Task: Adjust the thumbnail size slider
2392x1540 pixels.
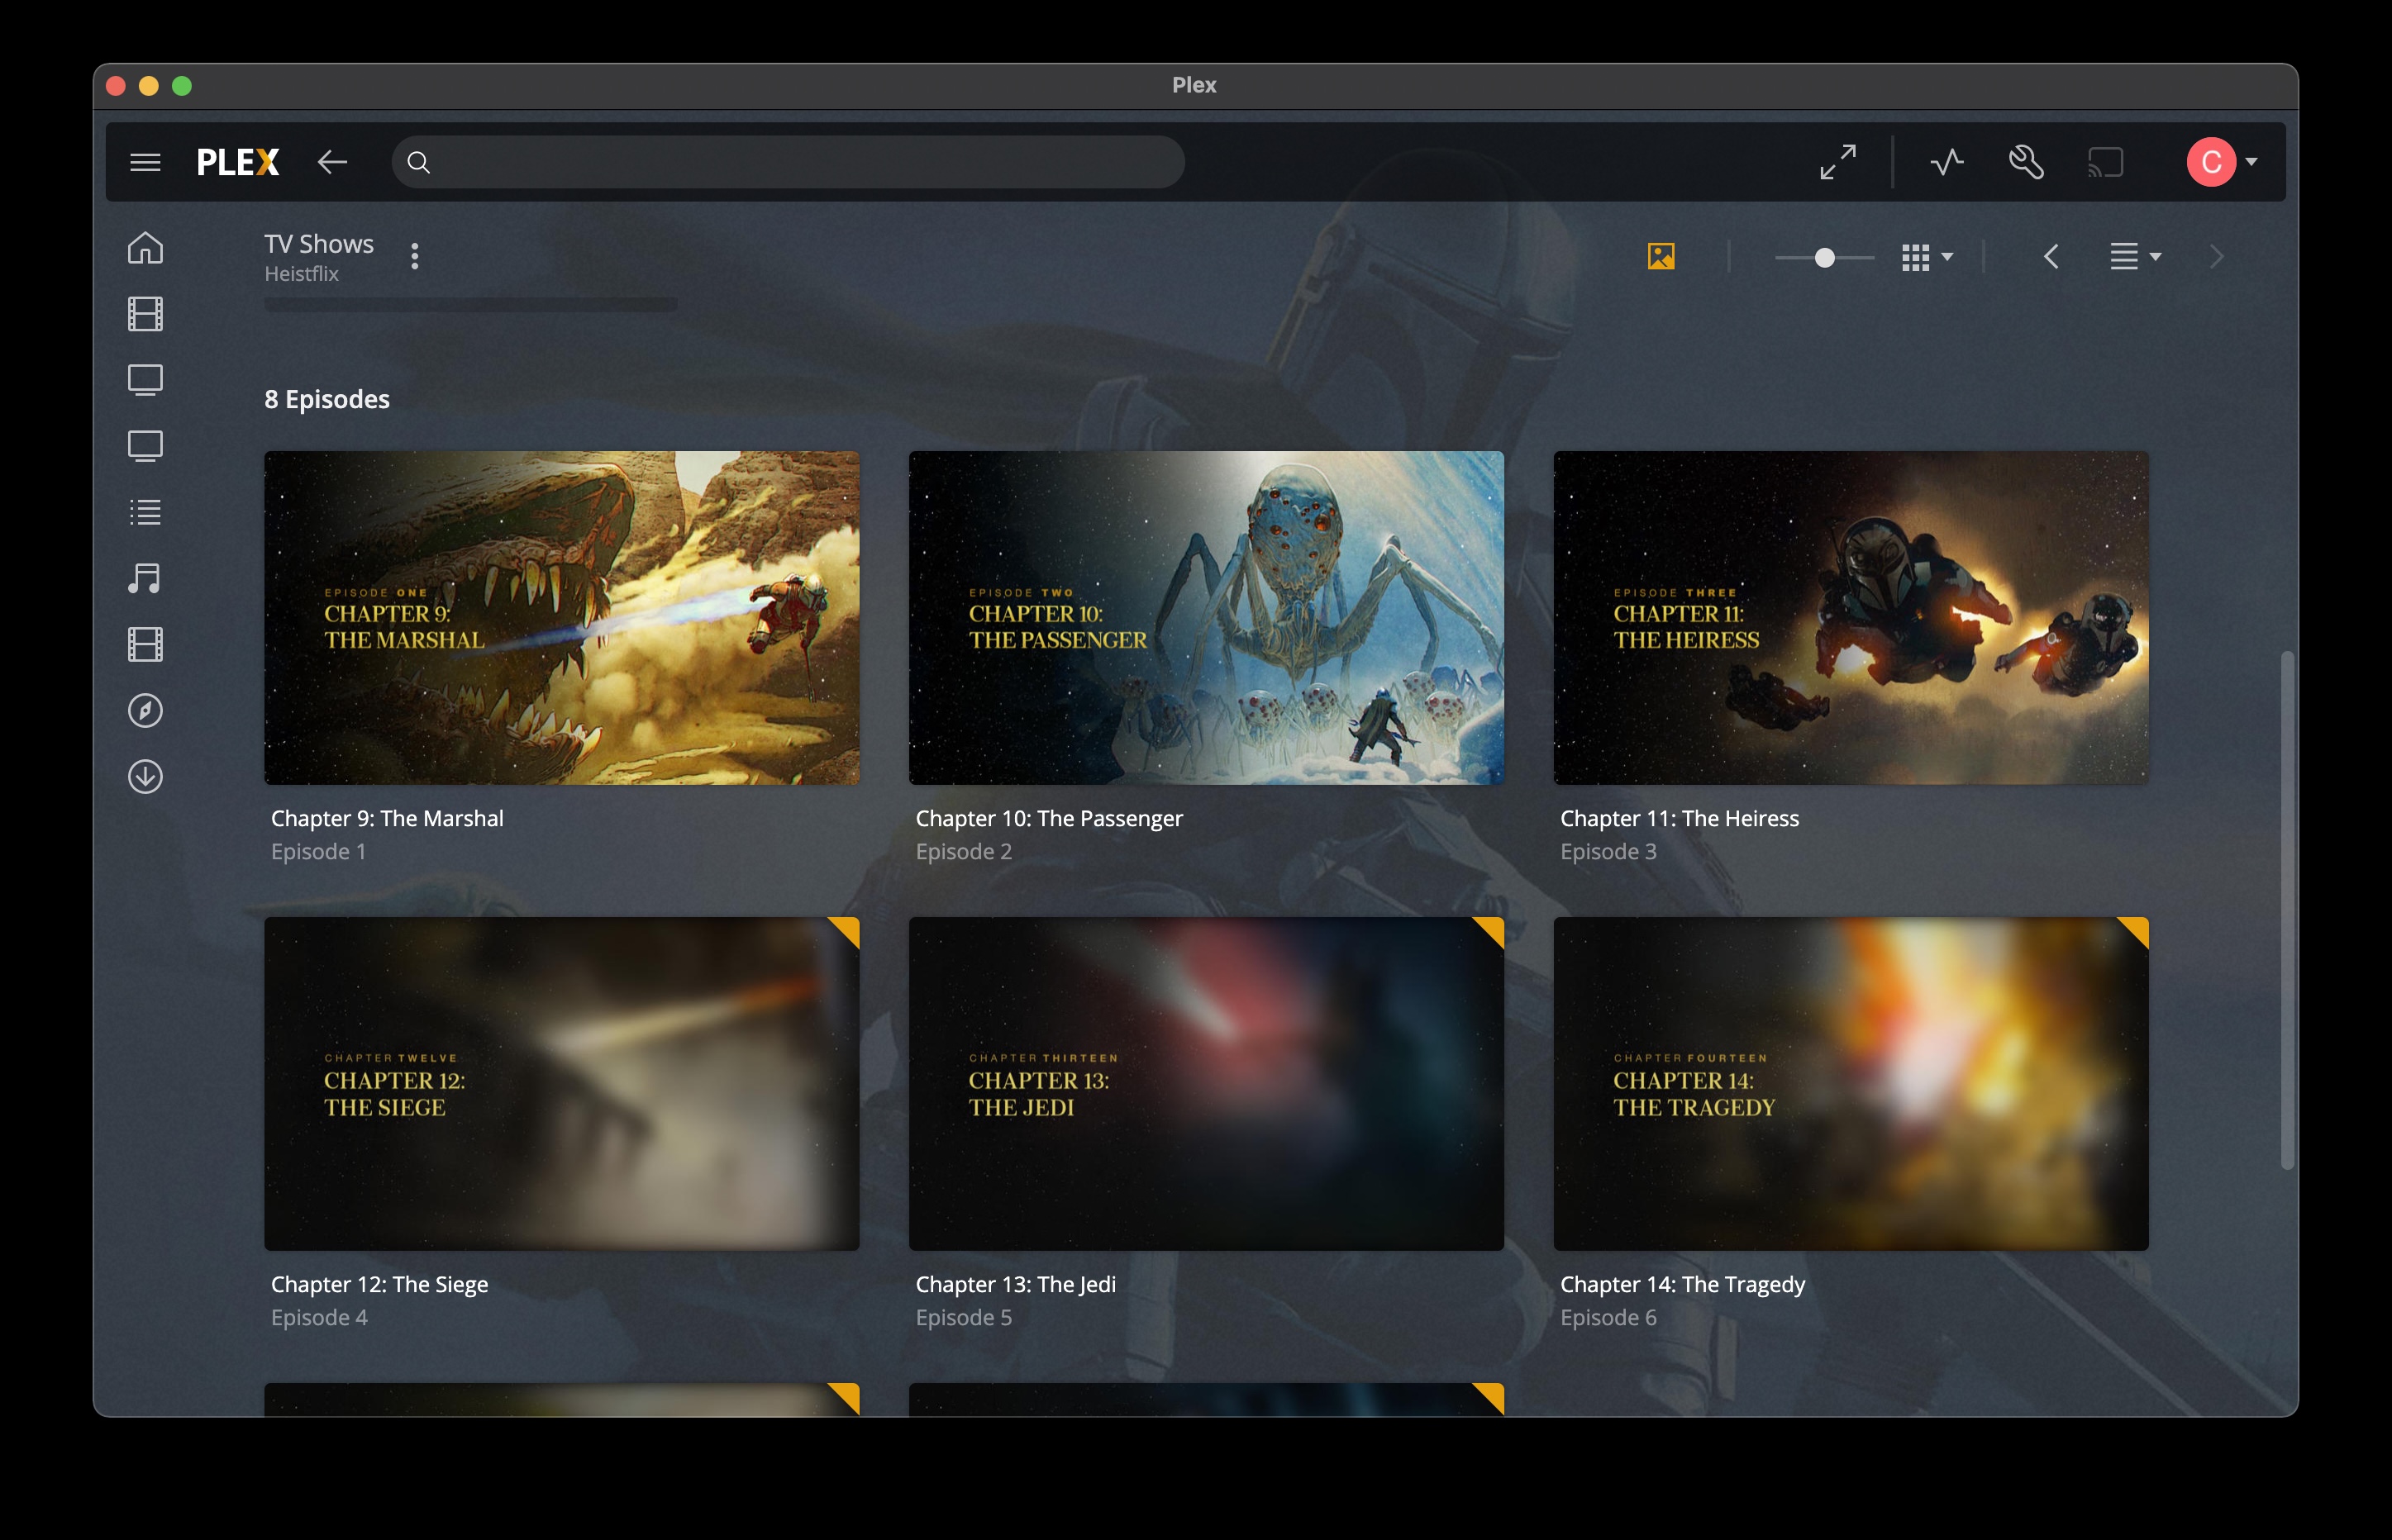Action: [x=1824, y=258]
